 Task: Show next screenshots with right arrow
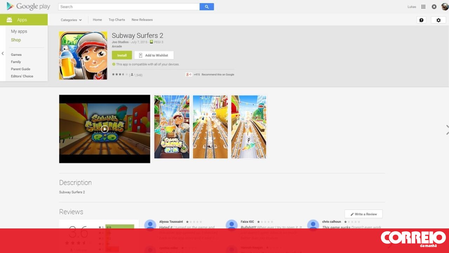(x=447, y=129)
